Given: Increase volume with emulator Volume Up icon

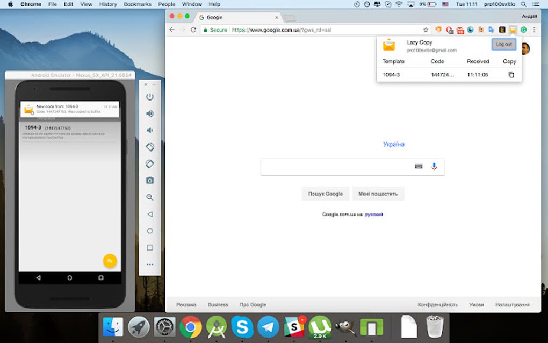Looking at the screenshot, I should (150, 113).
